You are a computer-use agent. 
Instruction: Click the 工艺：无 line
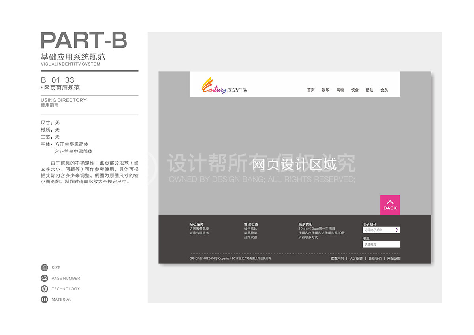(50, 137)
